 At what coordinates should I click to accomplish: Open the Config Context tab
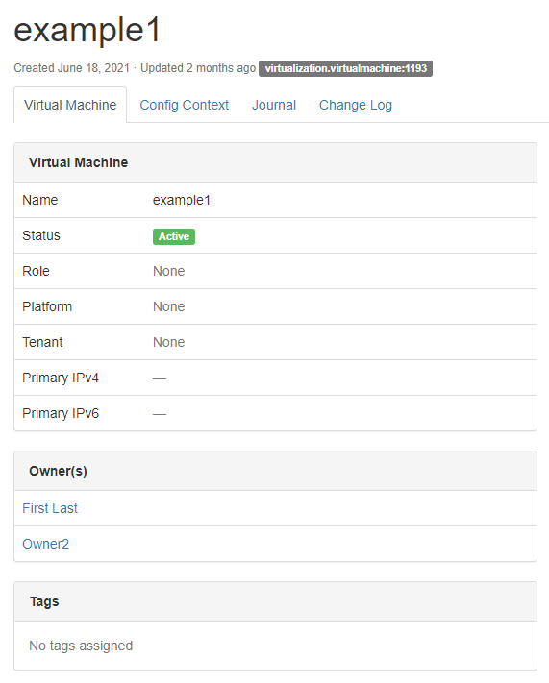coord(184,105)
